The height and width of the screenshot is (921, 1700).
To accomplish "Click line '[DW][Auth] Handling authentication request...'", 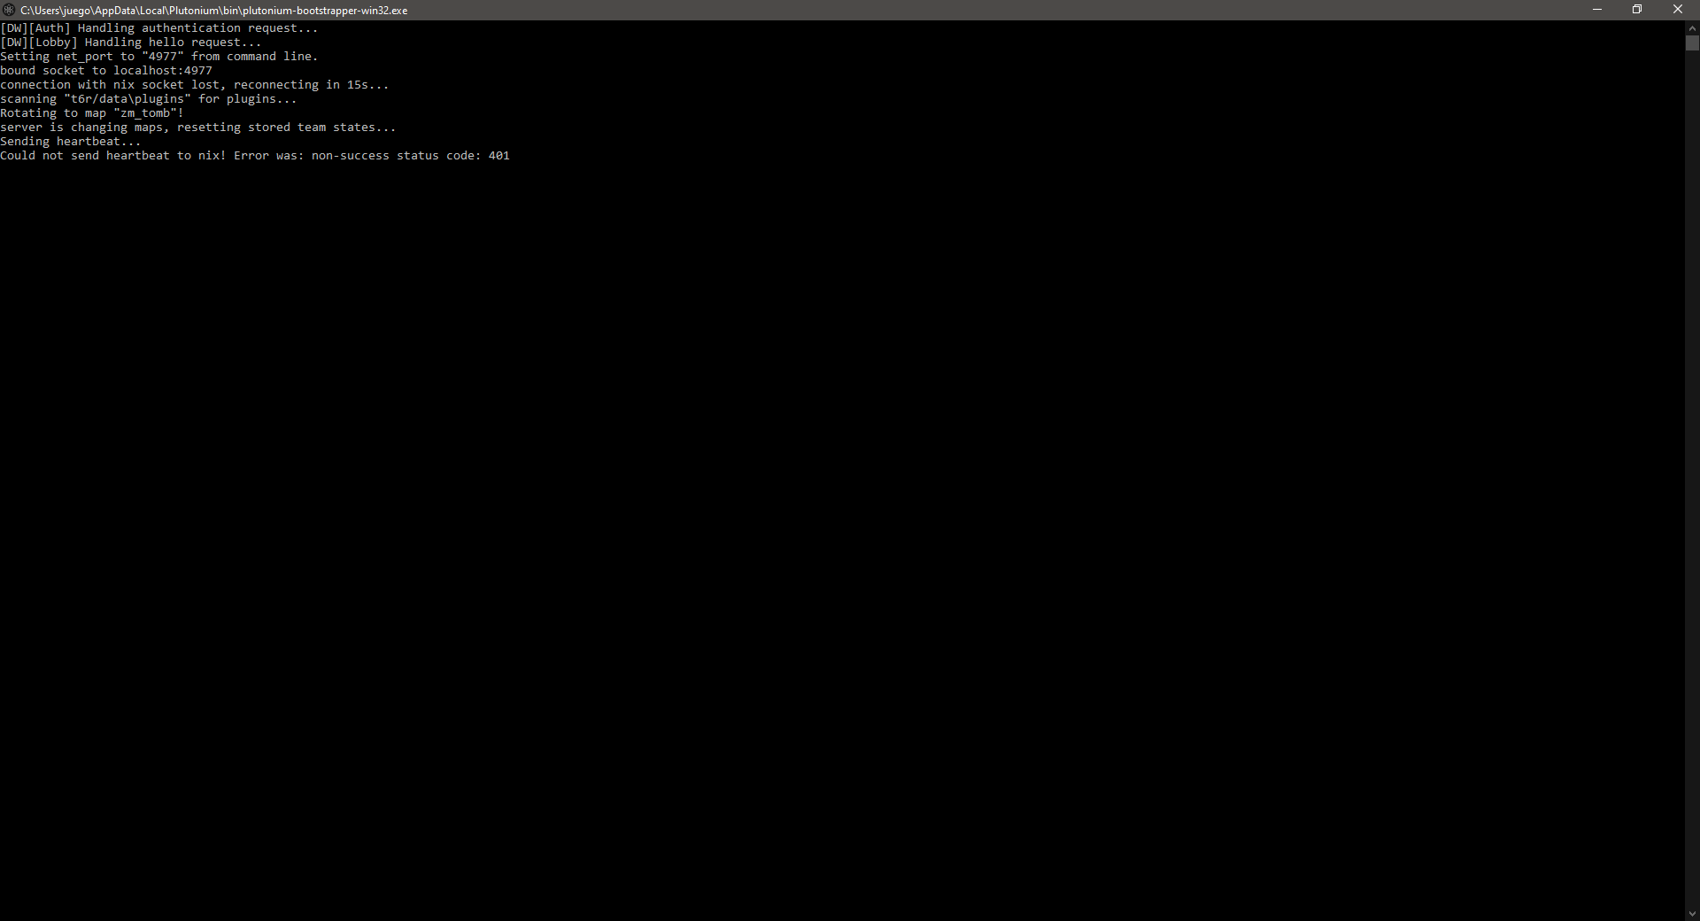I will [159, 28].
